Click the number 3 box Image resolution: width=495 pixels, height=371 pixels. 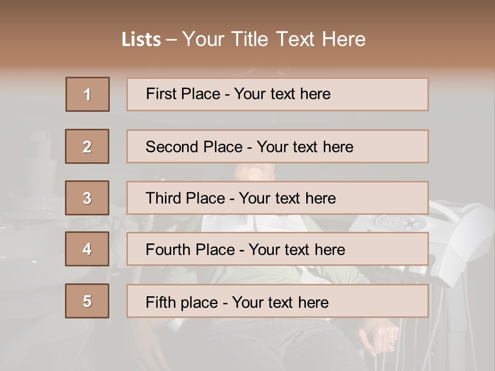tap(87, 198)
